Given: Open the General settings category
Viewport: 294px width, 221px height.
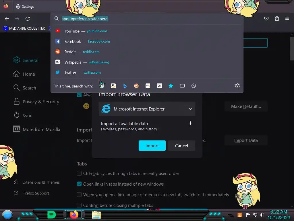Looking at the screenshot, I should click(x=26, y=60).
